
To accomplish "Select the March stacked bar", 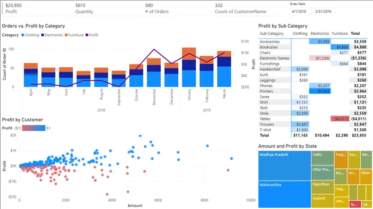I will [224, 69].
